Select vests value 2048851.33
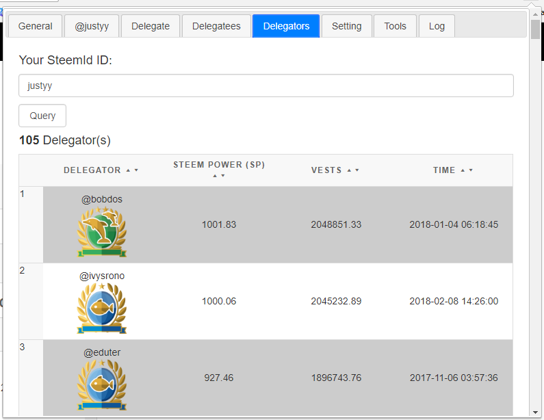Viewport: 544px width, 420px height. [x=336, y=225]
